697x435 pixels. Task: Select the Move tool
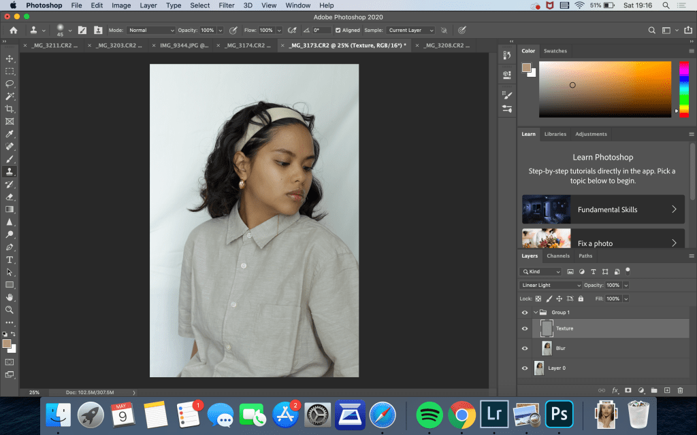[10, 58]
